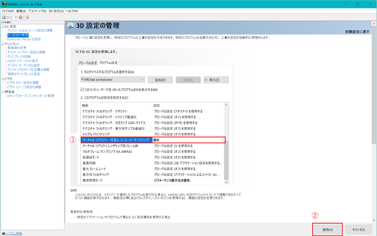Select テクスチャ フィルタリング - トリリニア最適化 row

point(152,117)
